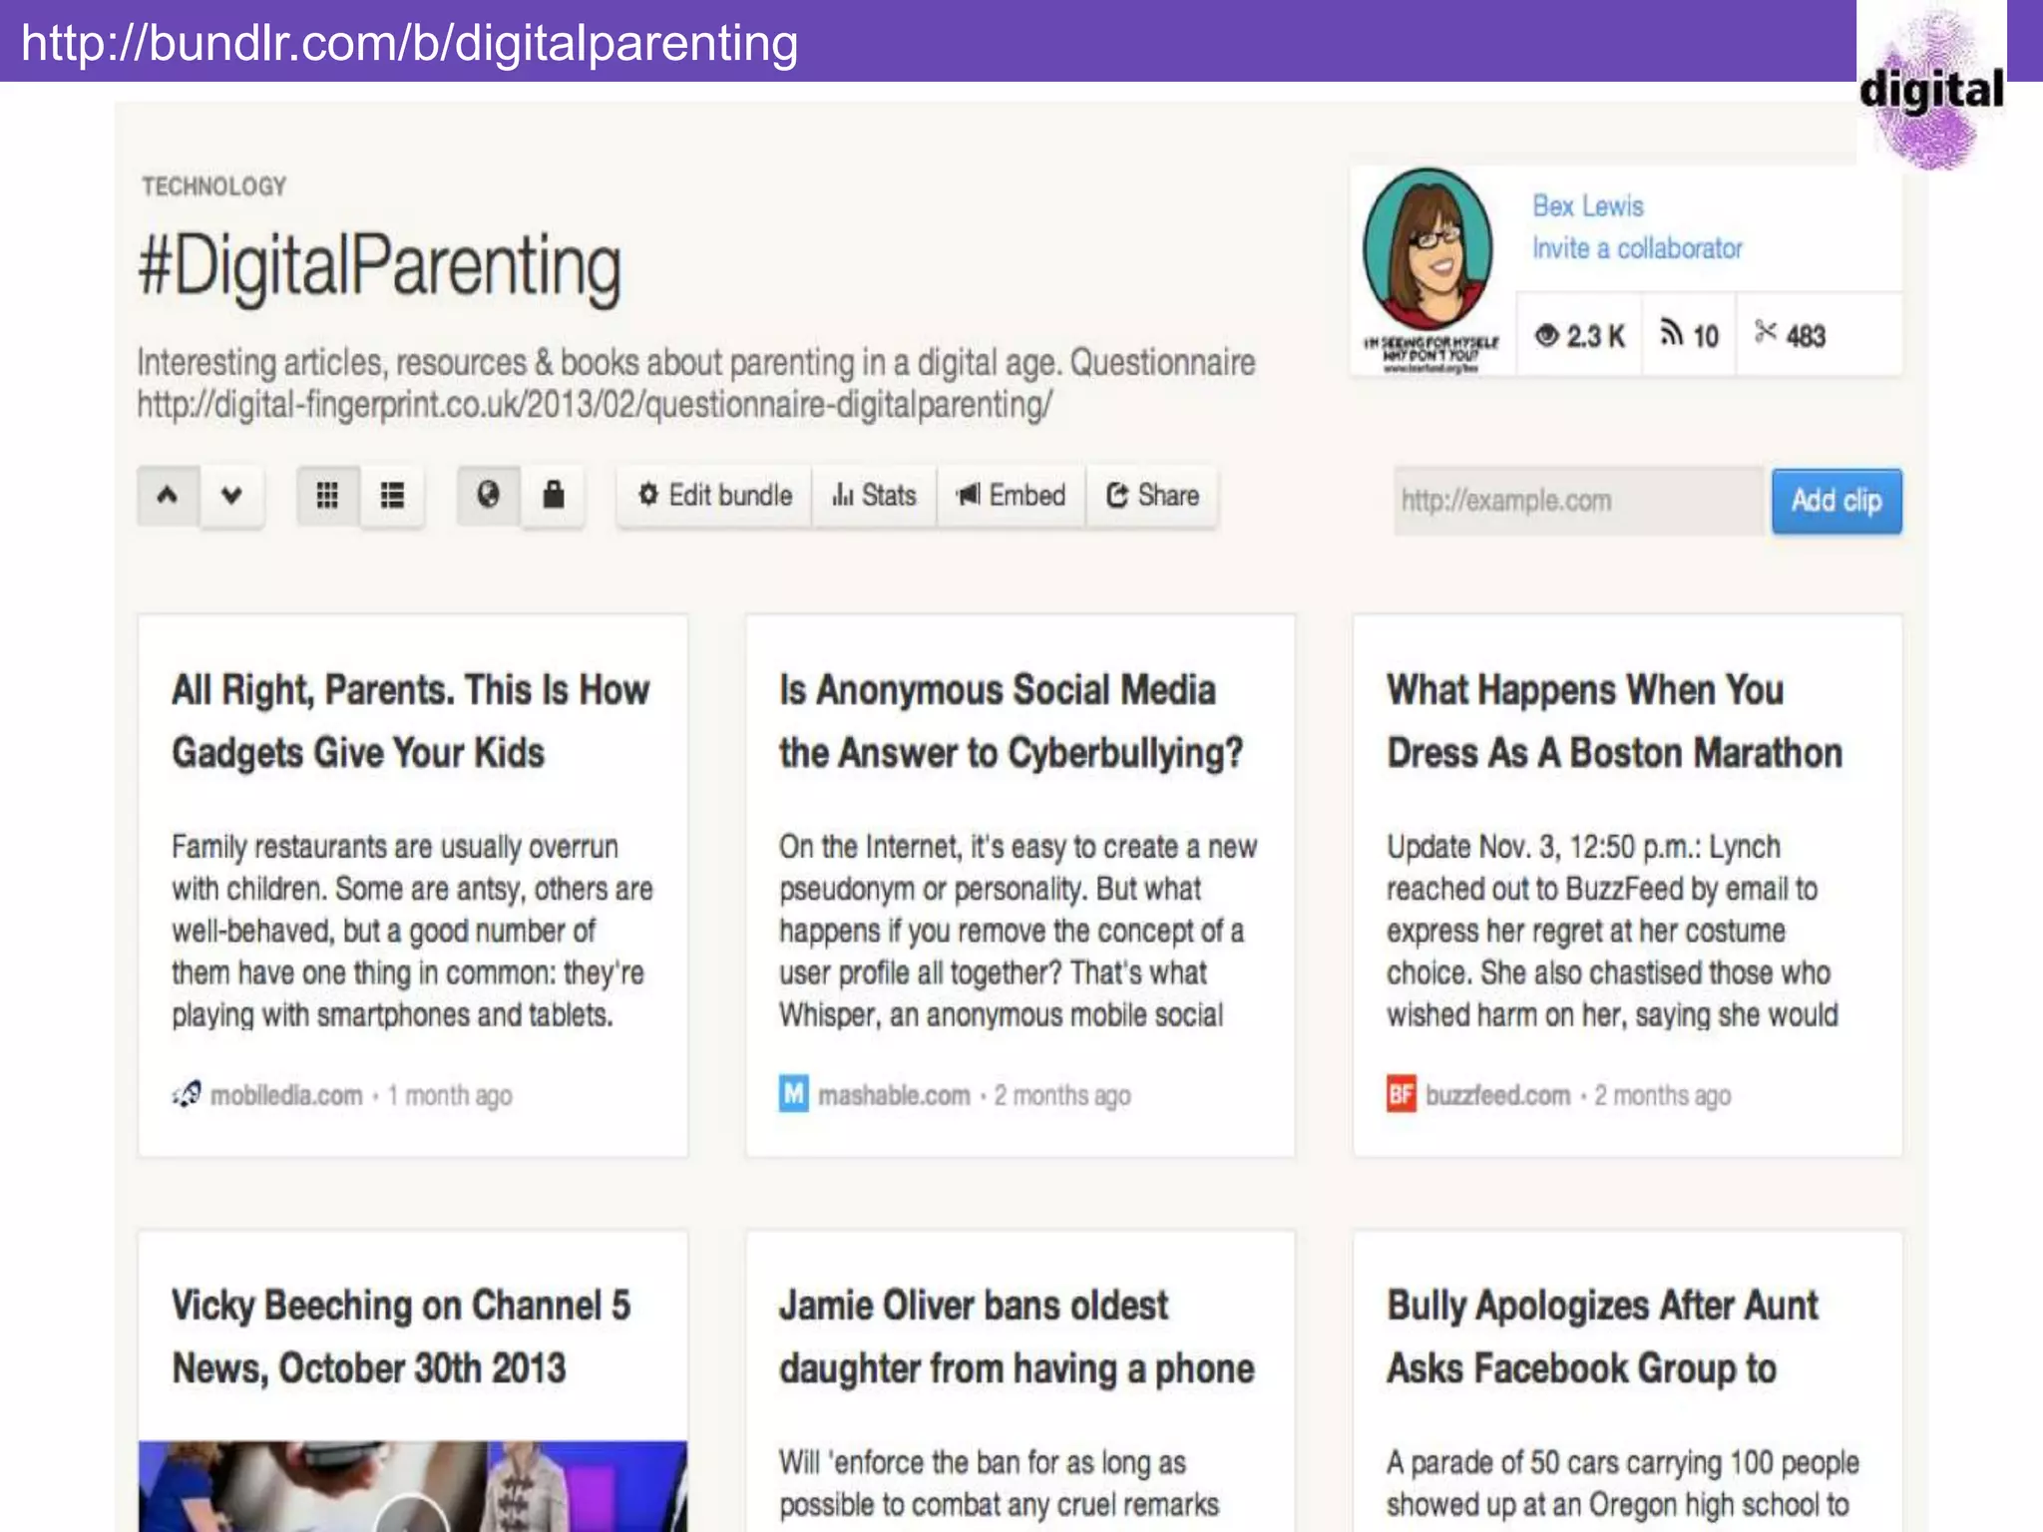Click the mashable.com source link
This screenshot has height=1532, width=2043.
coord(894,1095)
